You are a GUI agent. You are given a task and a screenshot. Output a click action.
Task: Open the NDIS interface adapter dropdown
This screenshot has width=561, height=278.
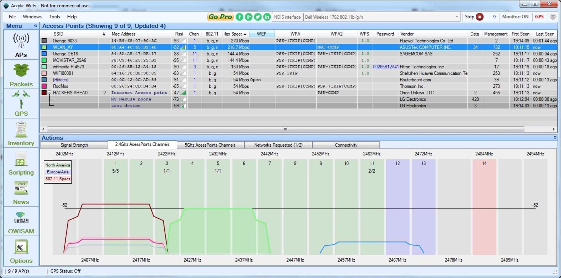[x=456, y=17]
